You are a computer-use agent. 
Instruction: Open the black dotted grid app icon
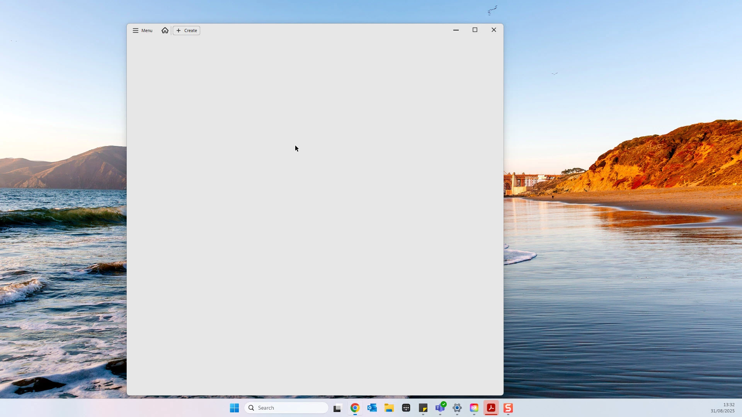pos(406,408)
